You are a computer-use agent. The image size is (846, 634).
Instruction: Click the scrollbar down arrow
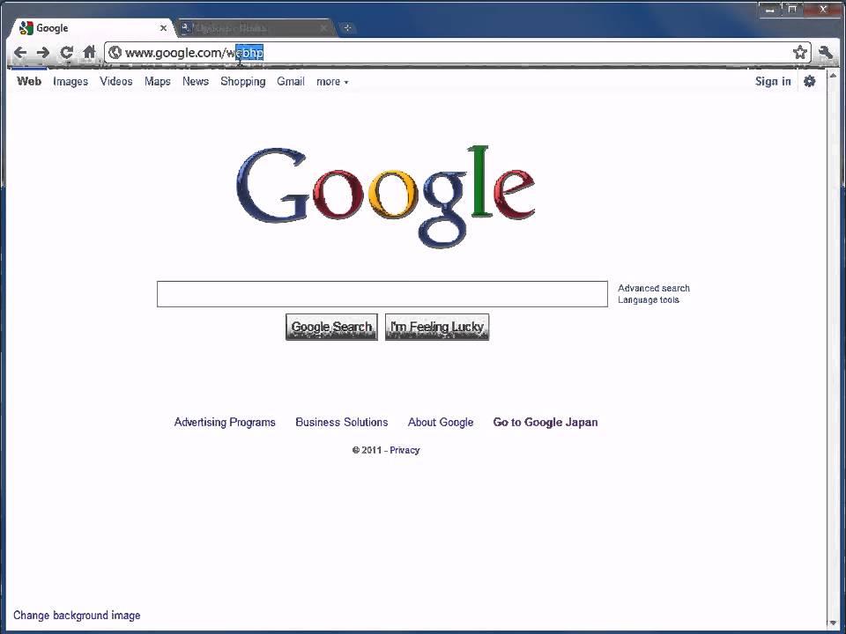coord(833,623)
